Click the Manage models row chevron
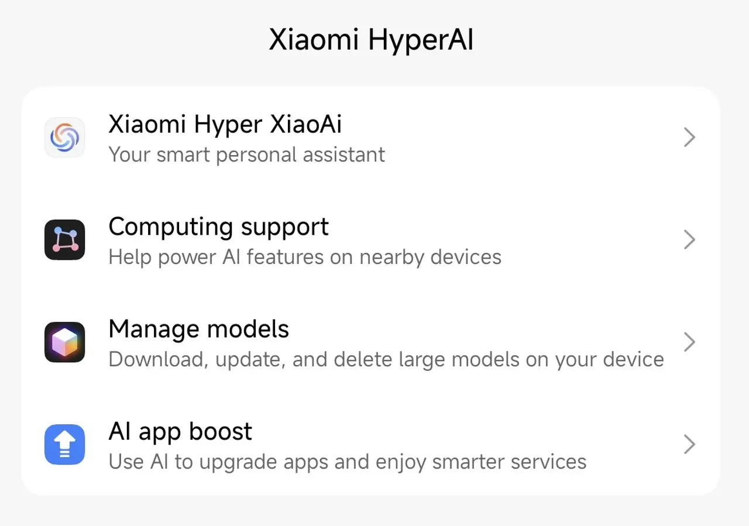This screenshot has height=526, width=749. (x=689, y=342)
